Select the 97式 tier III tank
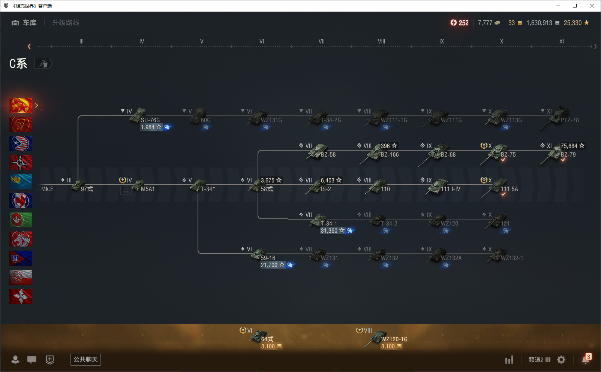The image size is (601, 372). (78, 185)
